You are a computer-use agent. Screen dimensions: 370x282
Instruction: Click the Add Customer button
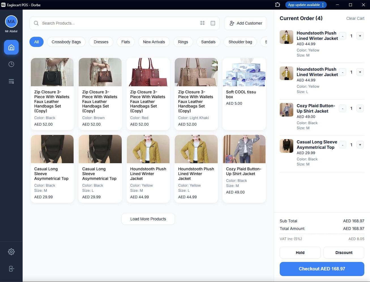245,23
